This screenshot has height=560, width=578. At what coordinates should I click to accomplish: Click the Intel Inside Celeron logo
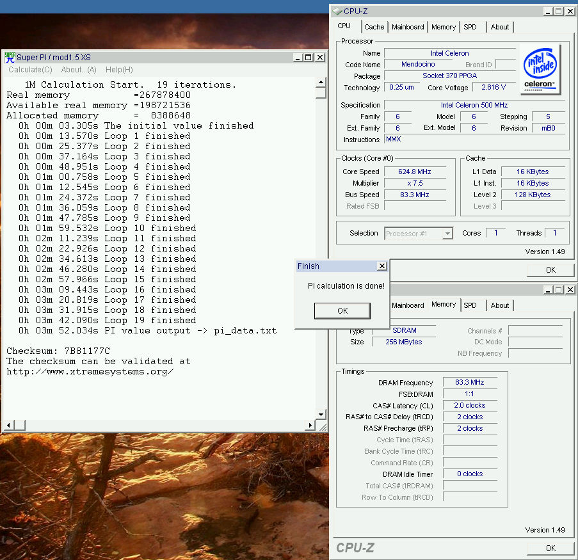[x=540, y=69]
